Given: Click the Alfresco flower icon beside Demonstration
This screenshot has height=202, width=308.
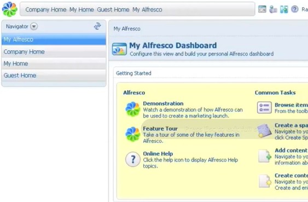Looking at the screenshot, I should click(133, 109).
